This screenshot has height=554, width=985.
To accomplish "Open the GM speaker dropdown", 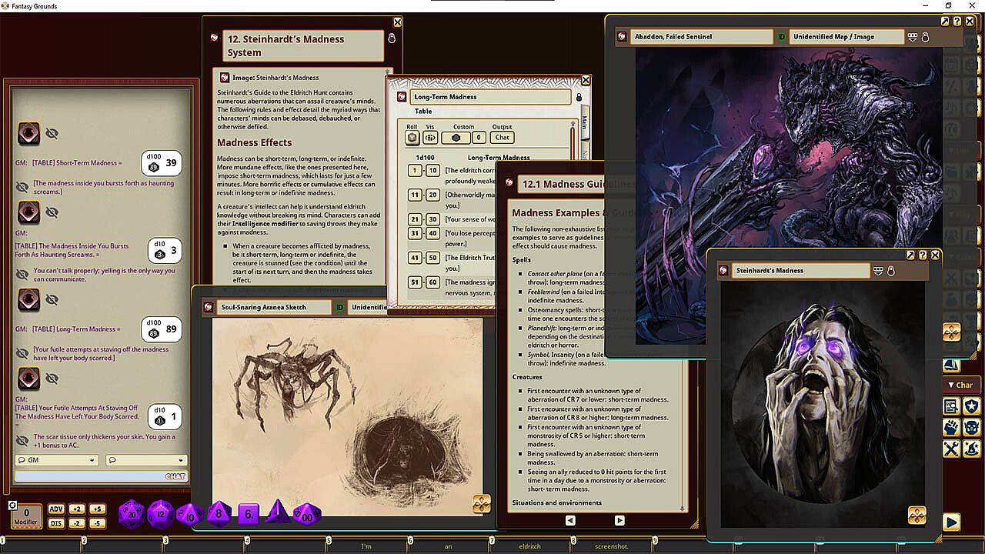I will [56, 460].
